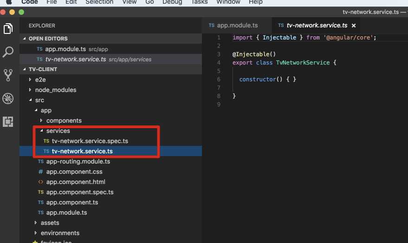Click the EXPLORER panel title
This screenshot has width=408, height=243.
point(42,26)
